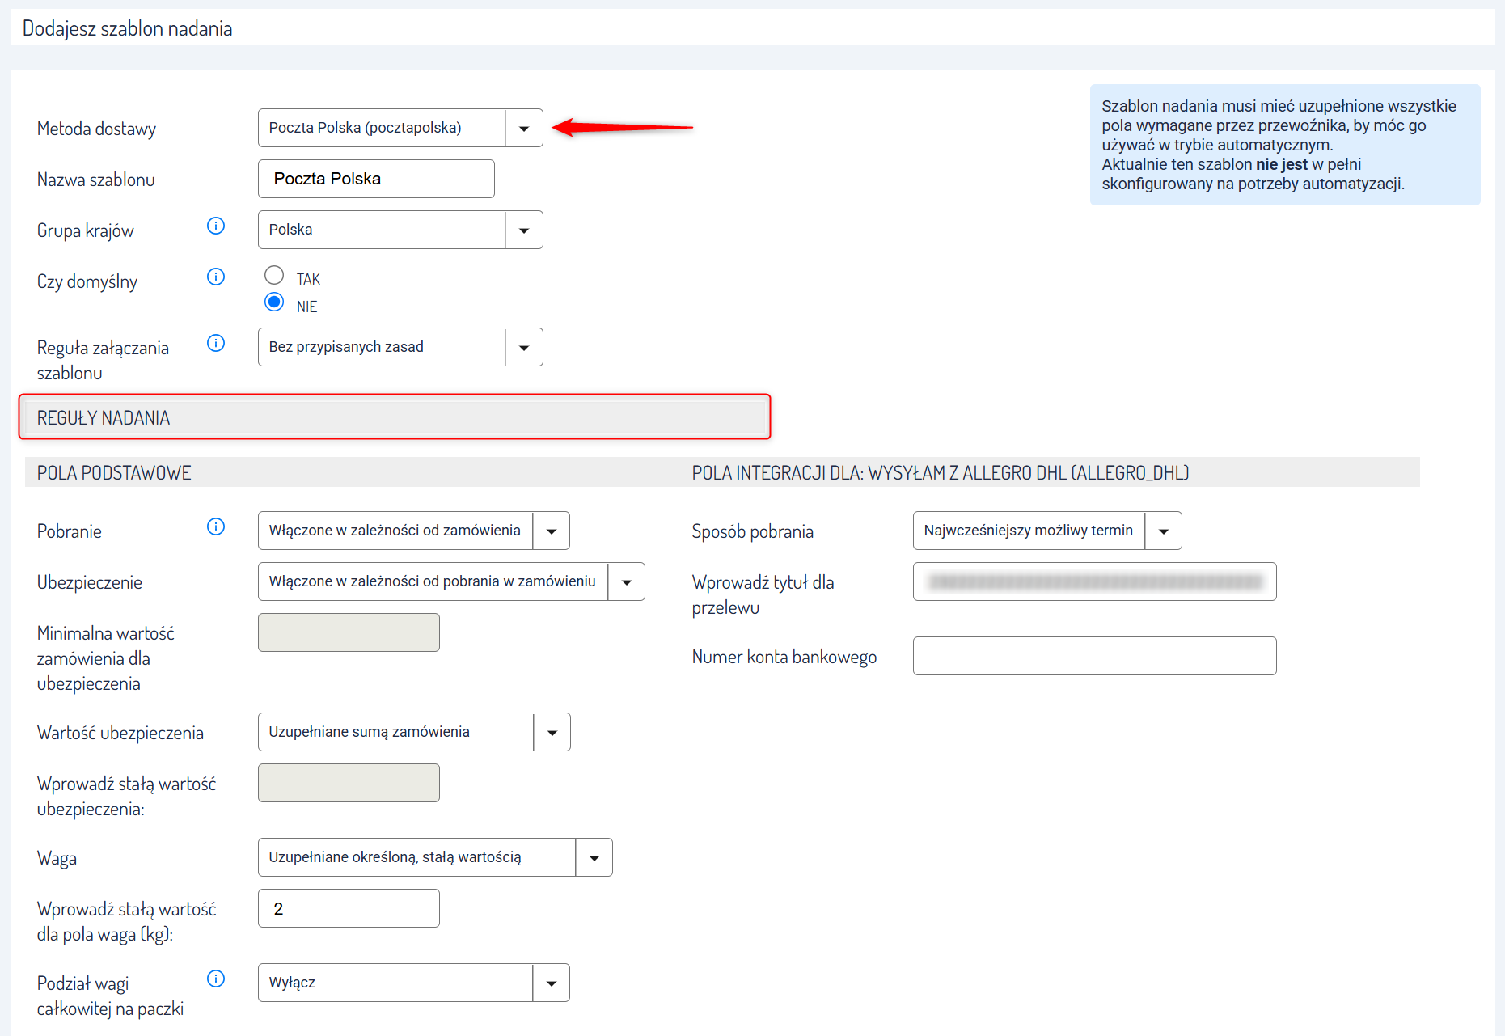Image resolution: width=1505 pixels, height=1036 pixels.
Task: Open the Metoda dostawy dropdown
Action: click(524, 129)
